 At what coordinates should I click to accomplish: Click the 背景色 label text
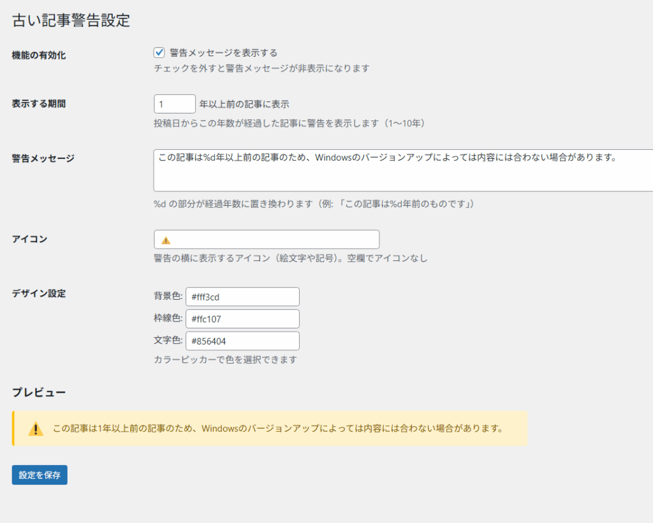click(168, 296)
